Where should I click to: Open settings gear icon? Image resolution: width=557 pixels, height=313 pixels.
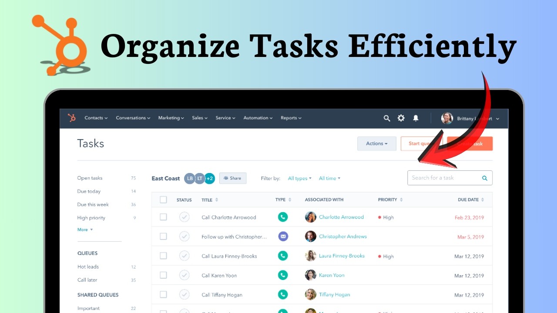pyautogui.click(x=401, y=118)
